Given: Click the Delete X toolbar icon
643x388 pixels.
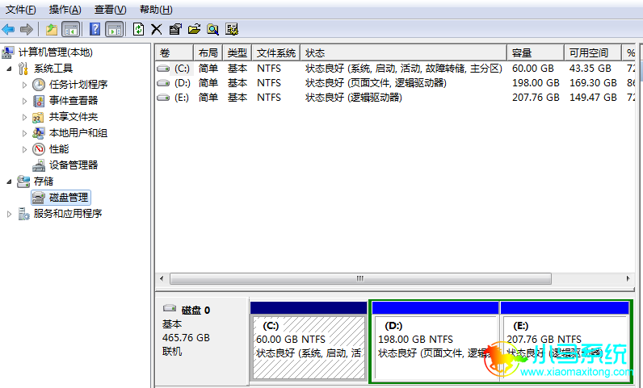Looking at the screenshot, I should coord(156,29).
